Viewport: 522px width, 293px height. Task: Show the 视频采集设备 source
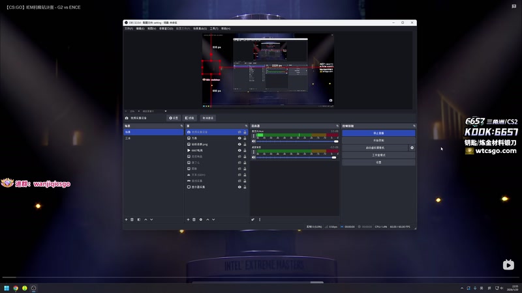click(x=239, y=132)
